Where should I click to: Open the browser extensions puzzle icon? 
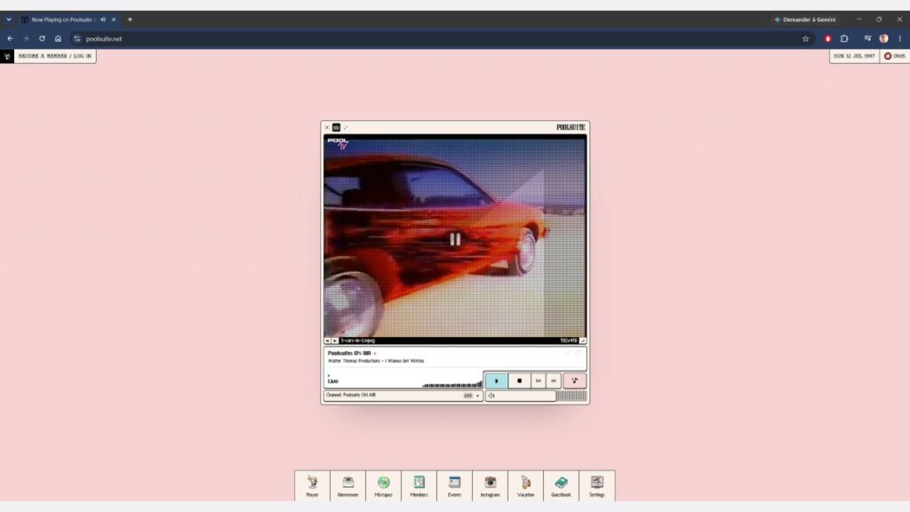[x=844, y=39]
